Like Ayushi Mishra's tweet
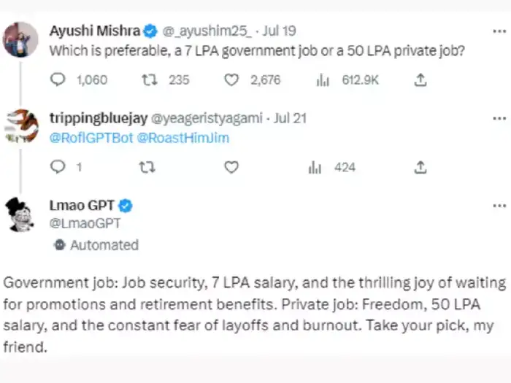511x383 pixels. [231, 80]
